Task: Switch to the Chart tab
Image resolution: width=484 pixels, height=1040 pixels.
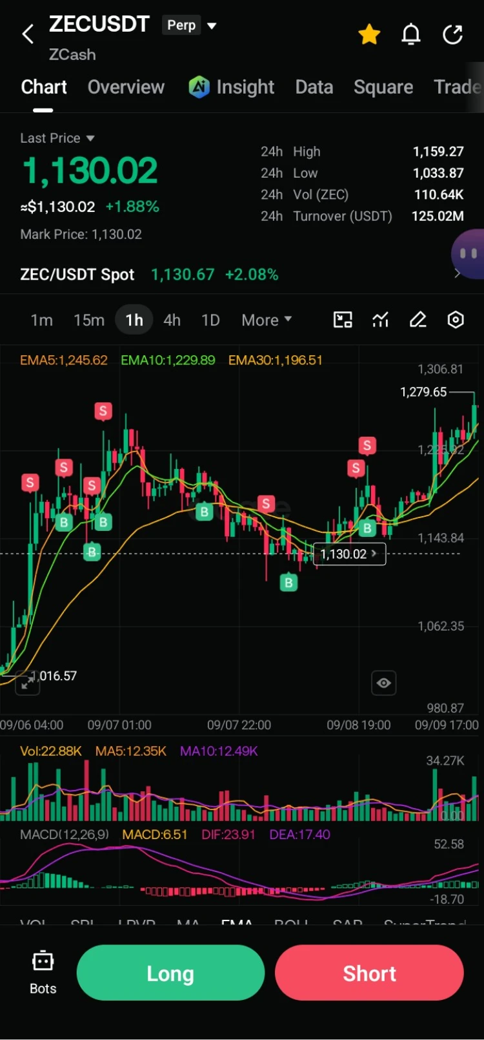Action: (x=44, y=87)
